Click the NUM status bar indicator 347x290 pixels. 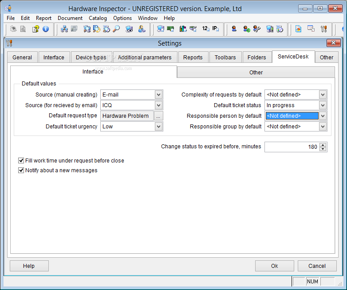pos(312,282)
